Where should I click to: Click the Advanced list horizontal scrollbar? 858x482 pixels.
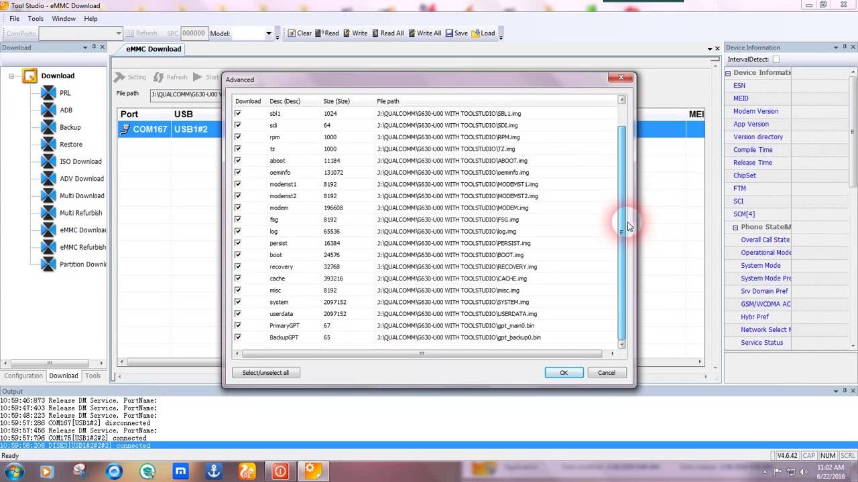tap(422, 353)
